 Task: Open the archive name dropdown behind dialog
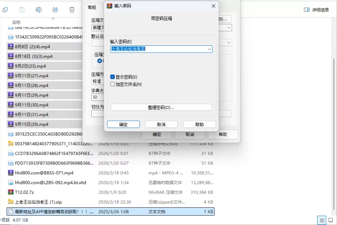(228, 28)
